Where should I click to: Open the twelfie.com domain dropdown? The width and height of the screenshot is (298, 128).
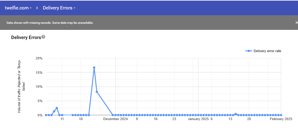click(18, 8)
